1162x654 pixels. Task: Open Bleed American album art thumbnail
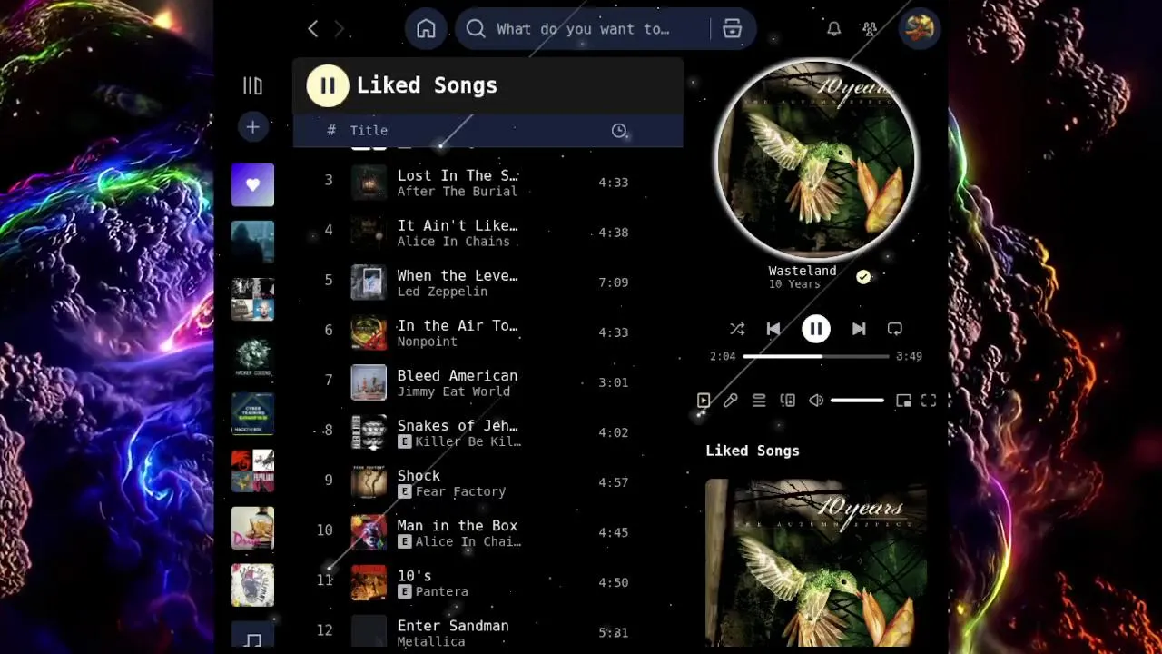(369, 382)
